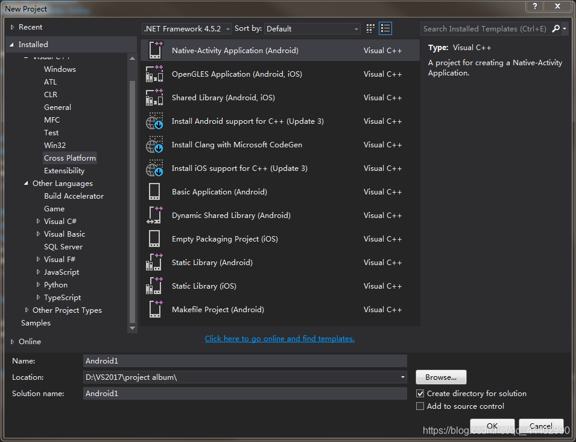Select the MFC category
Screen dimensions: 576x442
[52, 120]
